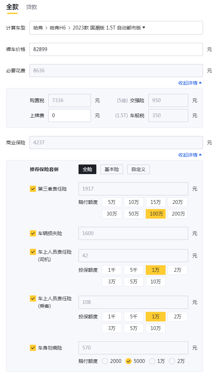Pick the 2万 scratch compensation radio
216x379 pixels.
point(172,361)
